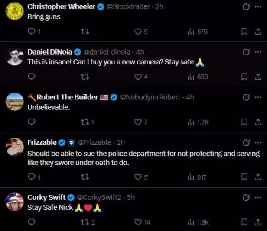Screen dimensions: 267x231
Task: Open the @CorkySwift2 handle link
Action: coord(100,197)
